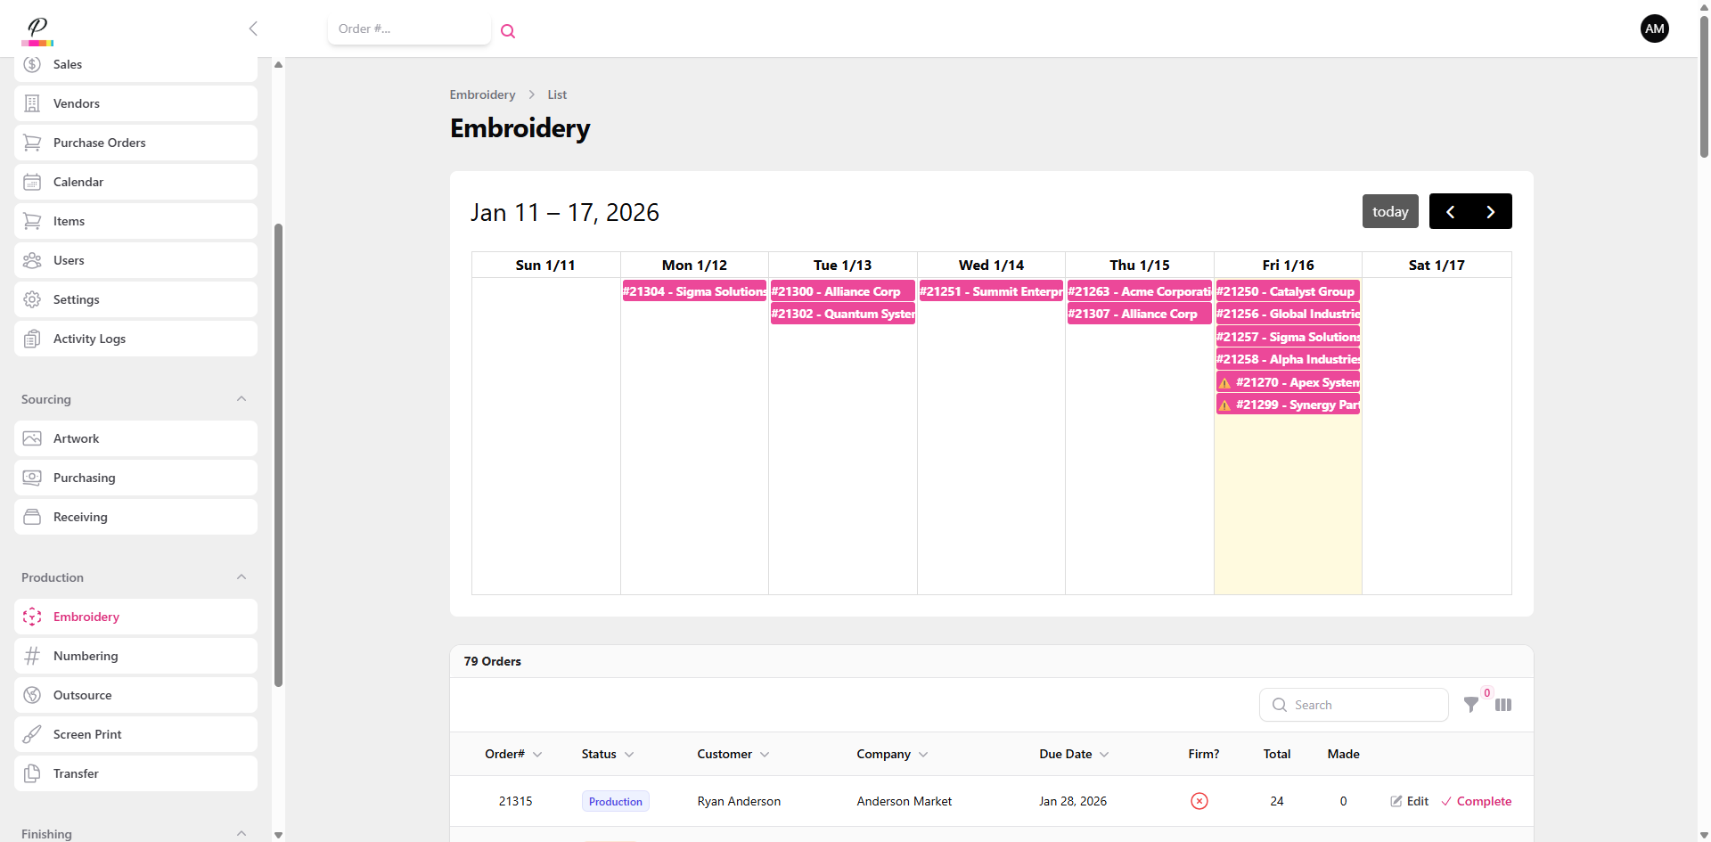Open Purchase Orders in the sidebar
The width and height of the screenshot is (1711, 842).
pos(99,143)
